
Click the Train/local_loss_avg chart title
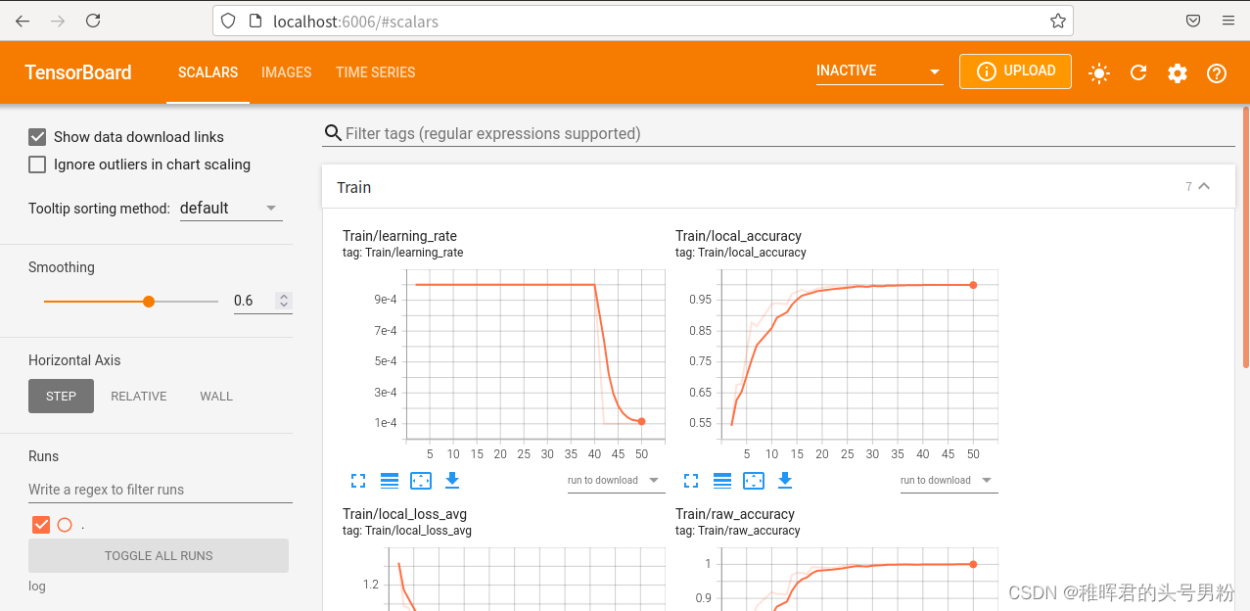click(x=404, y=514)
